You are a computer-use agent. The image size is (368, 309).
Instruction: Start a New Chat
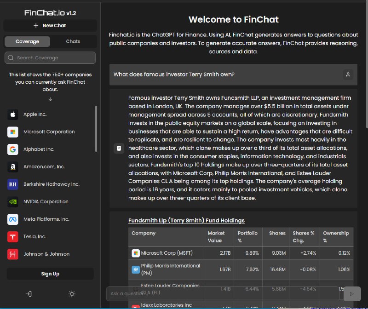[50, 26]
